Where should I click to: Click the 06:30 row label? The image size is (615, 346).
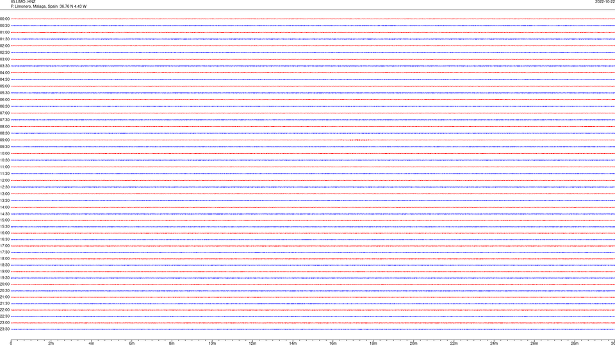pyautogui.click(x=4, y=106)
